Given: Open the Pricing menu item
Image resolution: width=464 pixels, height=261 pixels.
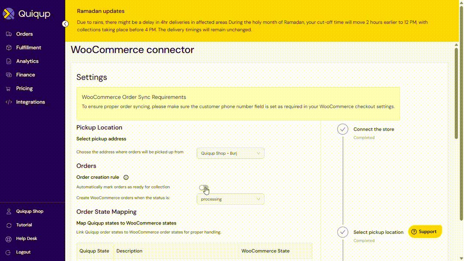Looking at the screenshot, I should [x=24, y=89].
